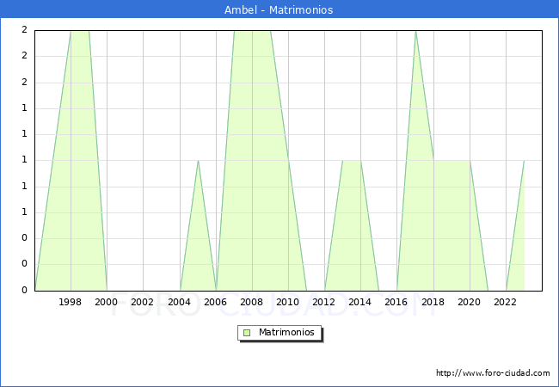Click x-axis label 2004

(180, 302)
